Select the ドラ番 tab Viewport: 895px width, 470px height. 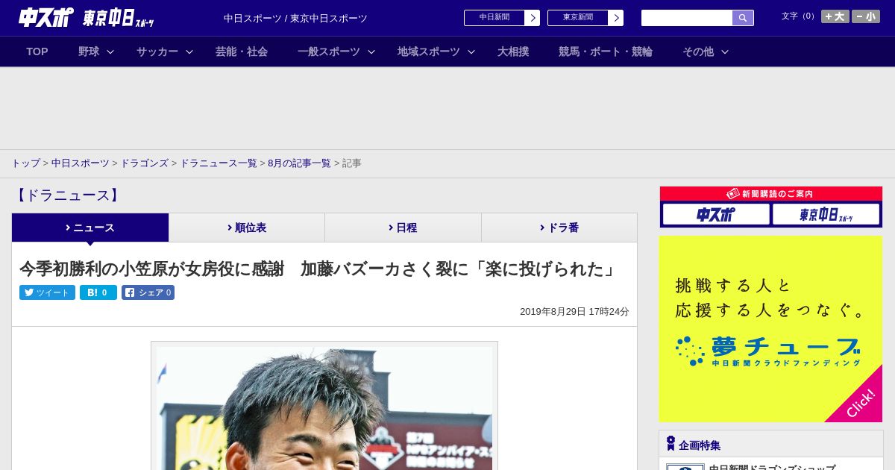(x=559, y=228)
